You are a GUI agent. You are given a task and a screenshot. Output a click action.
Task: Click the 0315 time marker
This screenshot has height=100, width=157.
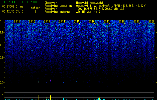tap(77, 21)
